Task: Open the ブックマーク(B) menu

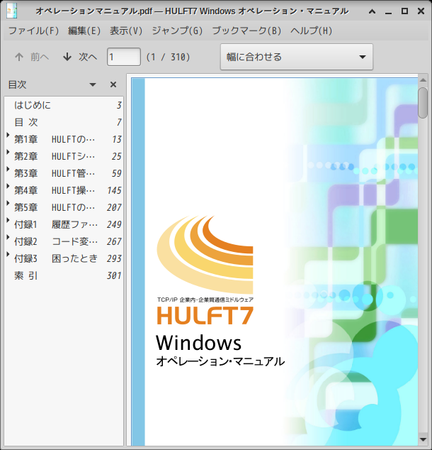Action: [246, 31]
